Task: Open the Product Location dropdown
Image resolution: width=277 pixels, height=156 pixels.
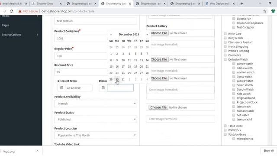Action: point(96,135)
